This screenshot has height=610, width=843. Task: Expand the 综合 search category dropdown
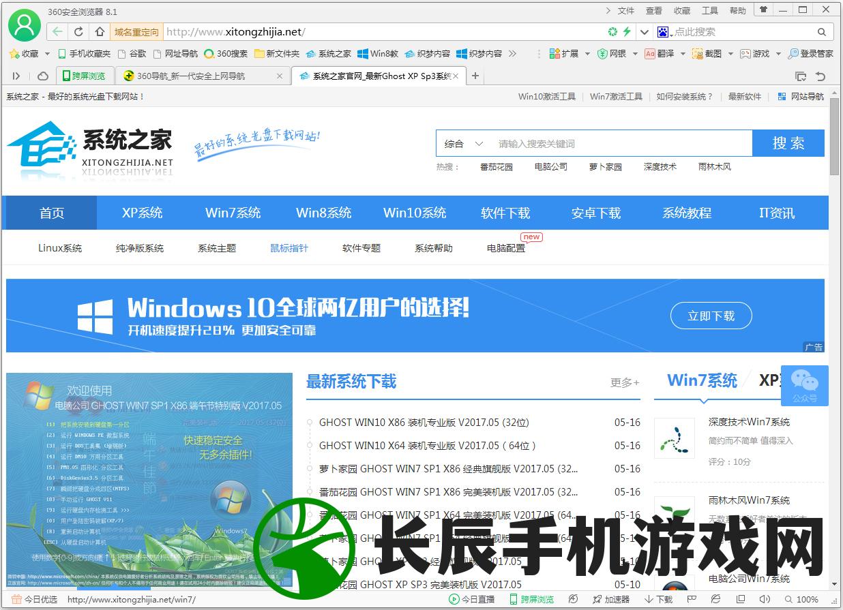coord(464,144)
